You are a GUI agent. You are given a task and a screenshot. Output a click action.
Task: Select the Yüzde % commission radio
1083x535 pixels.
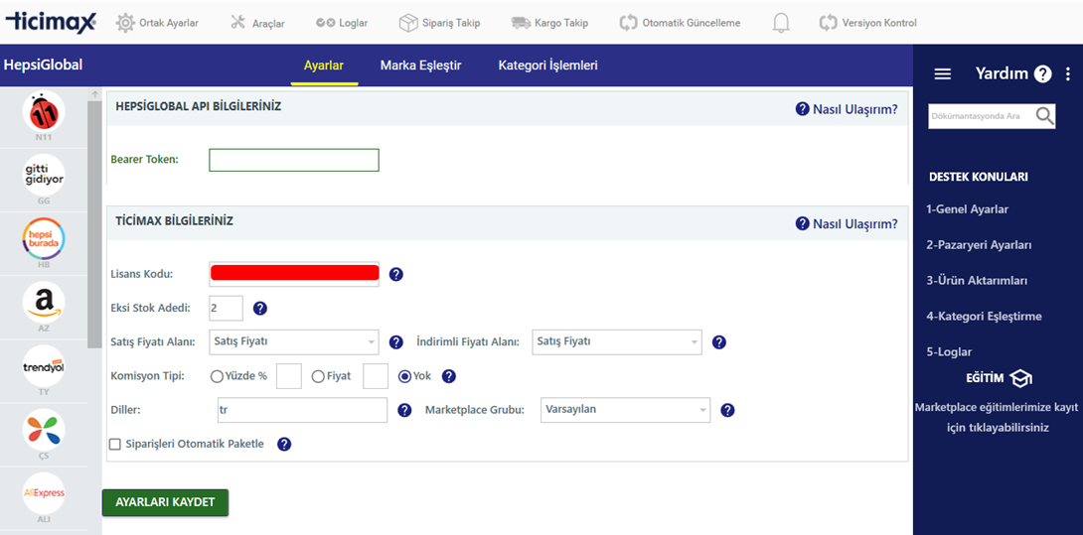(217, 376)
